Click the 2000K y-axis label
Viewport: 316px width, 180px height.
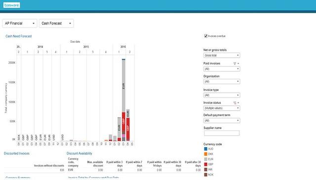tap(12, 63)
